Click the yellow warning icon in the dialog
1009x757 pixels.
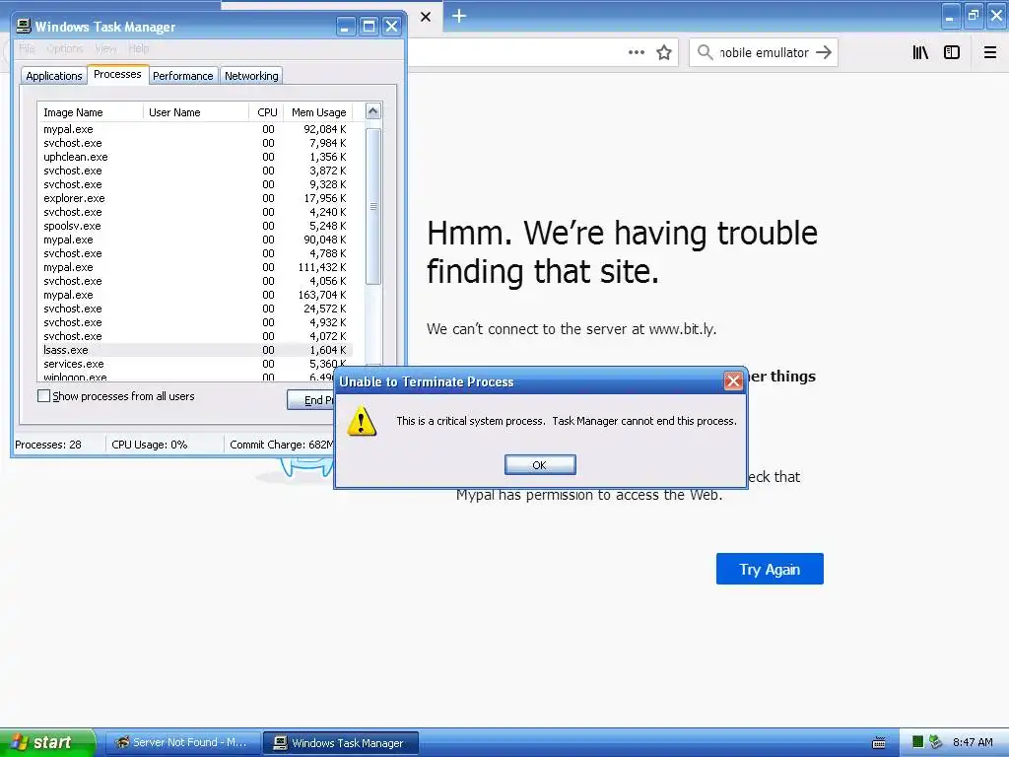click(x=362, y=421)
